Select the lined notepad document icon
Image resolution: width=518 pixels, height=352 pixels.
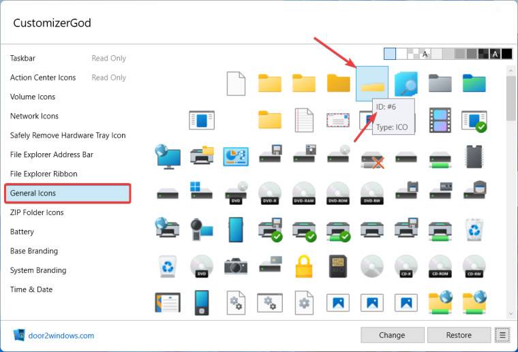tap(304, 120)
